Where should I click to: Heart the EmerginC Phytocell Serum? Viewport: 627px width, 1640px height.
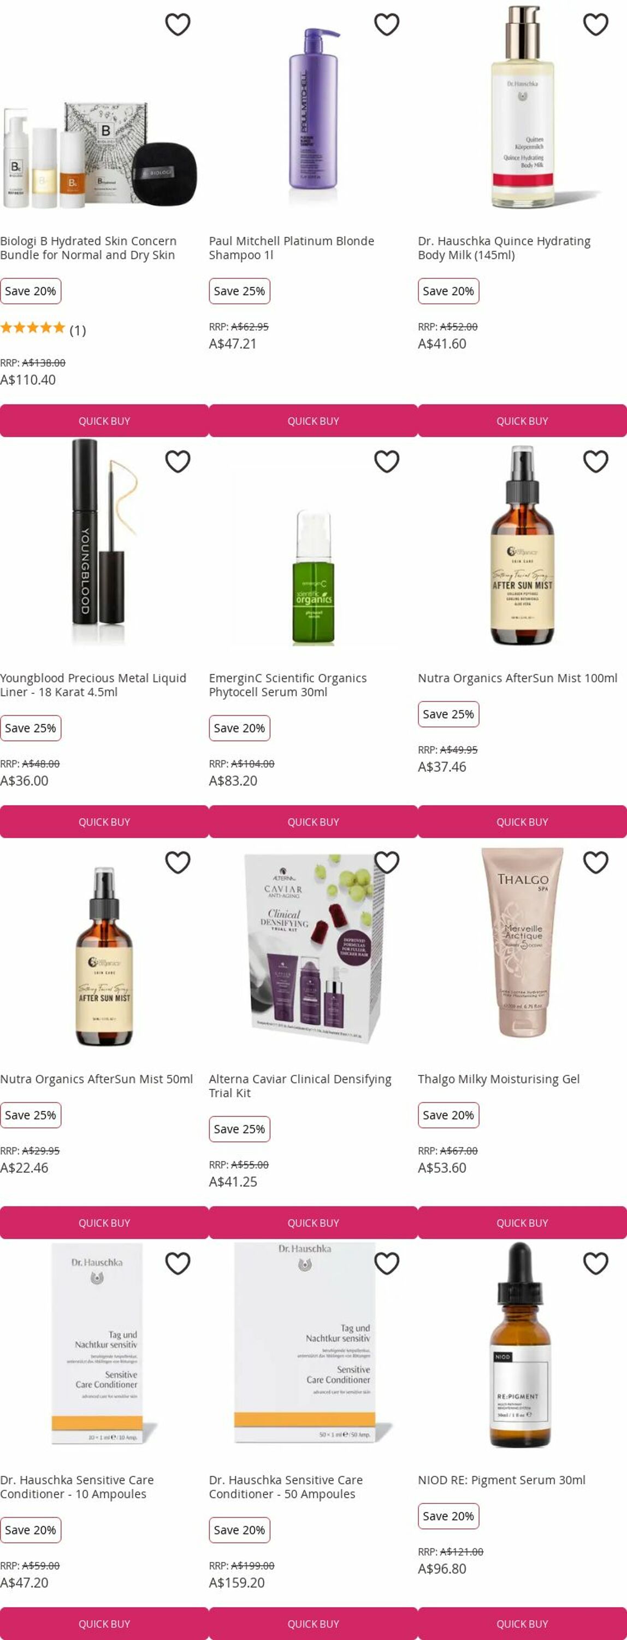(387, 461)
